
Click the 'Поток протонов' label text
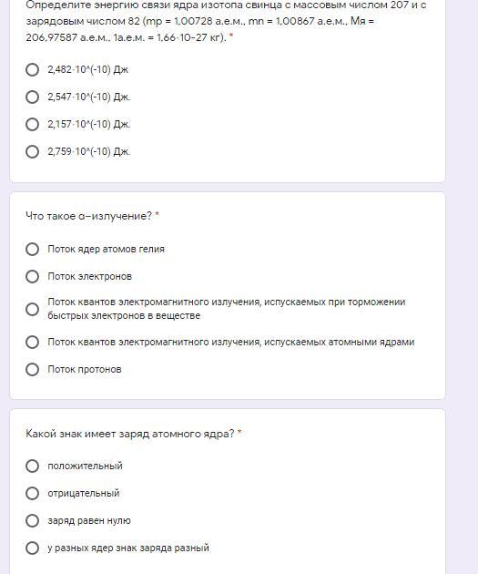pyautogui.click(x=85, y=369)
